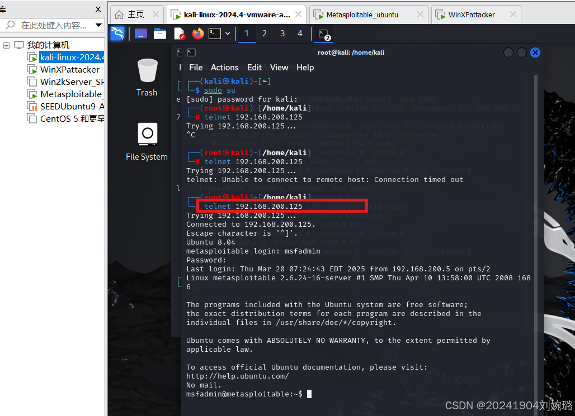Switch to workspace 1

[247, 34]
